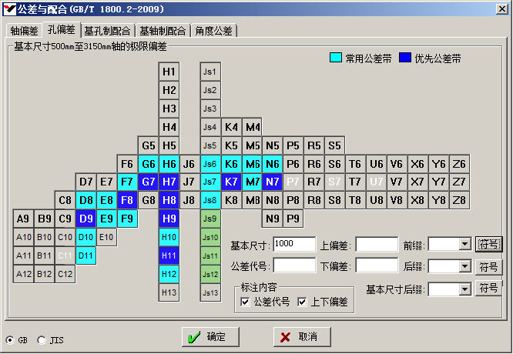Pick the Z6 tolerance cell
This screenshot has height=354, width=513.
[459, 163]
